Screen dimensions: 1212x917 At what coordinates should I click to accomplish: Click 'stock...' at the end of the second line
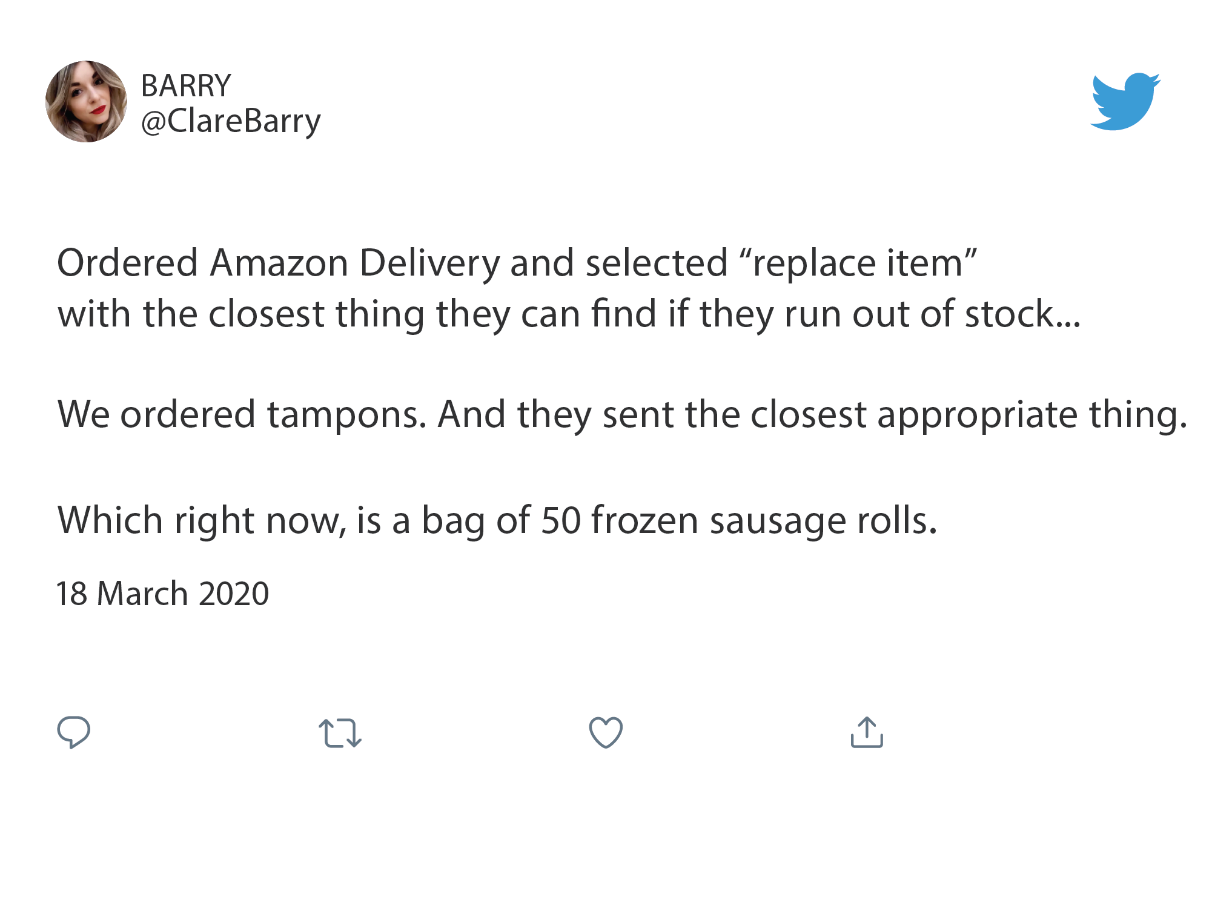(x=1022, y=314)
